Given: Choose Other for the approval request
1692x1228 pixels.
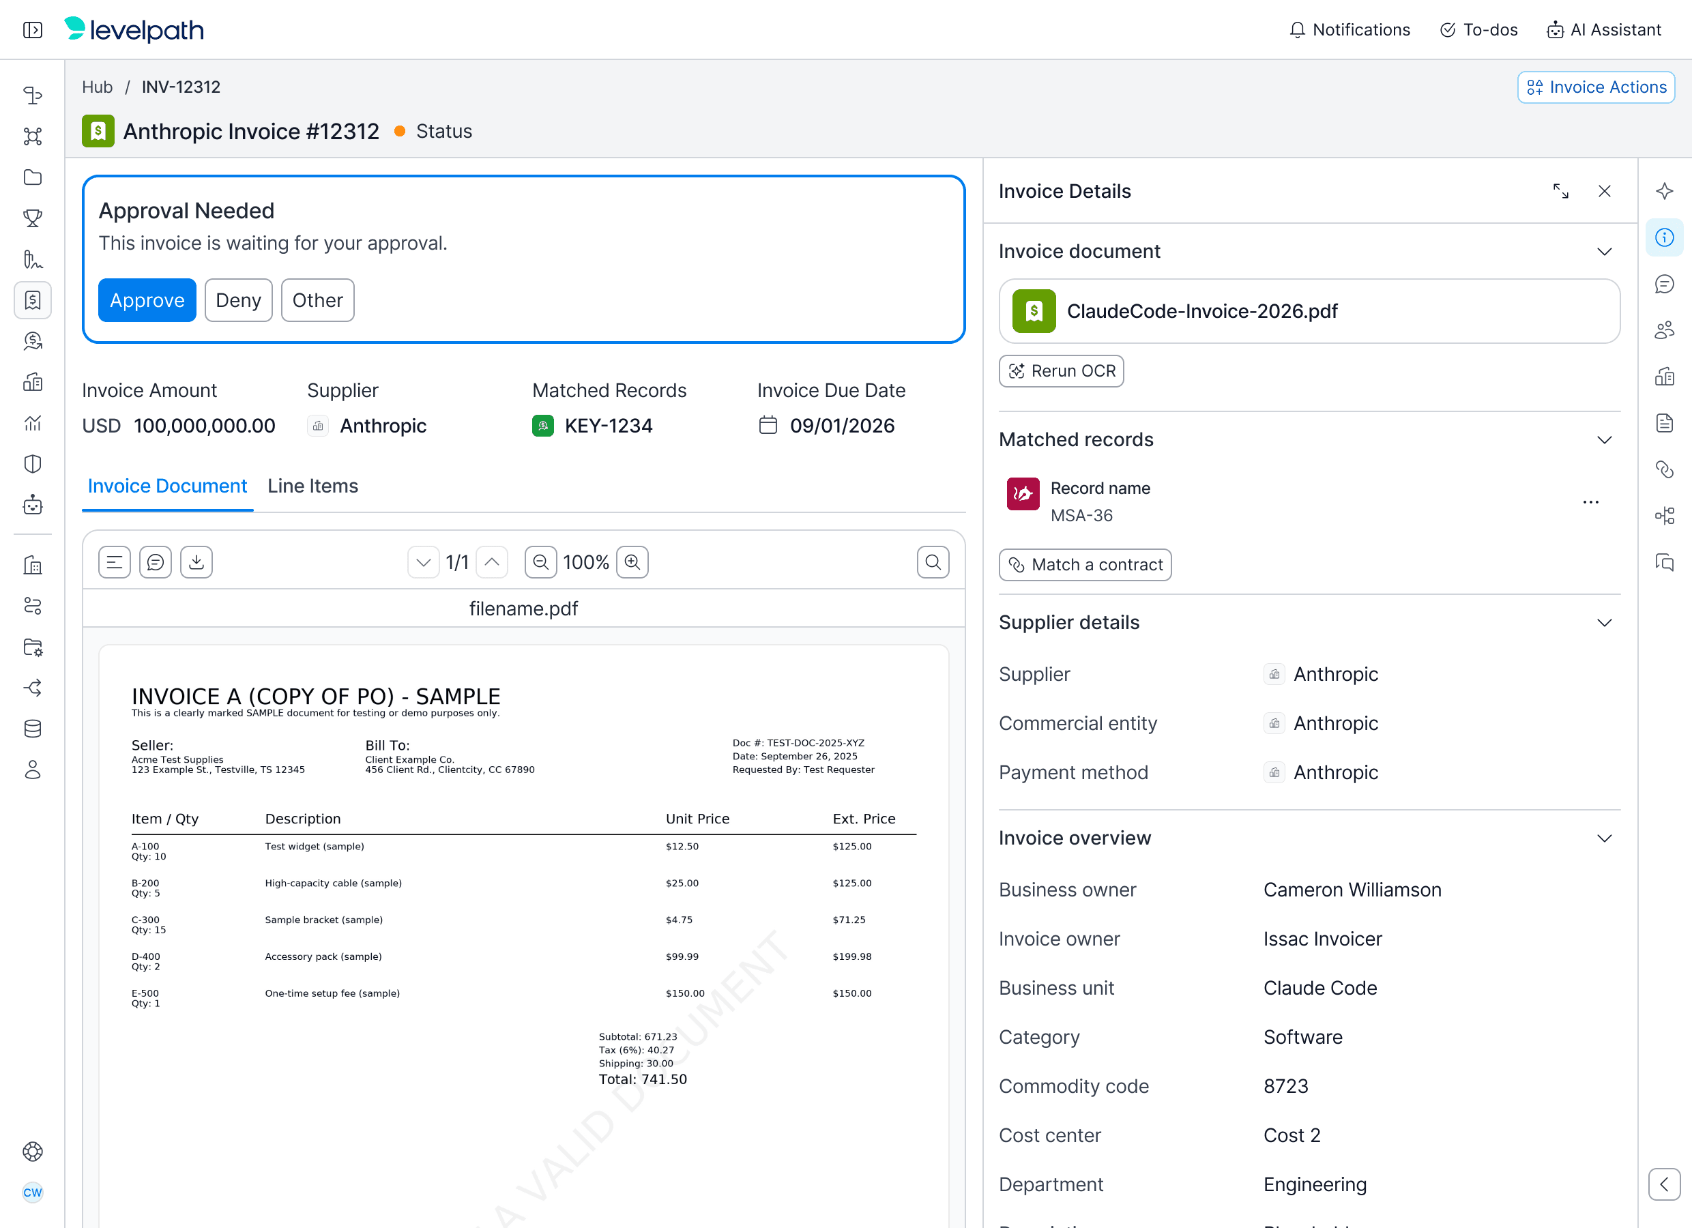Looking at the screenshot, I should (x=317, y=300).
